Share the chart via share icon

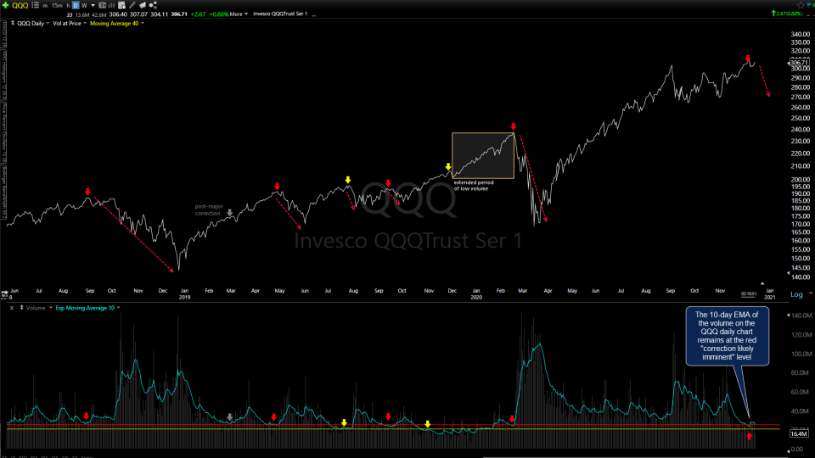click(153, 5)
